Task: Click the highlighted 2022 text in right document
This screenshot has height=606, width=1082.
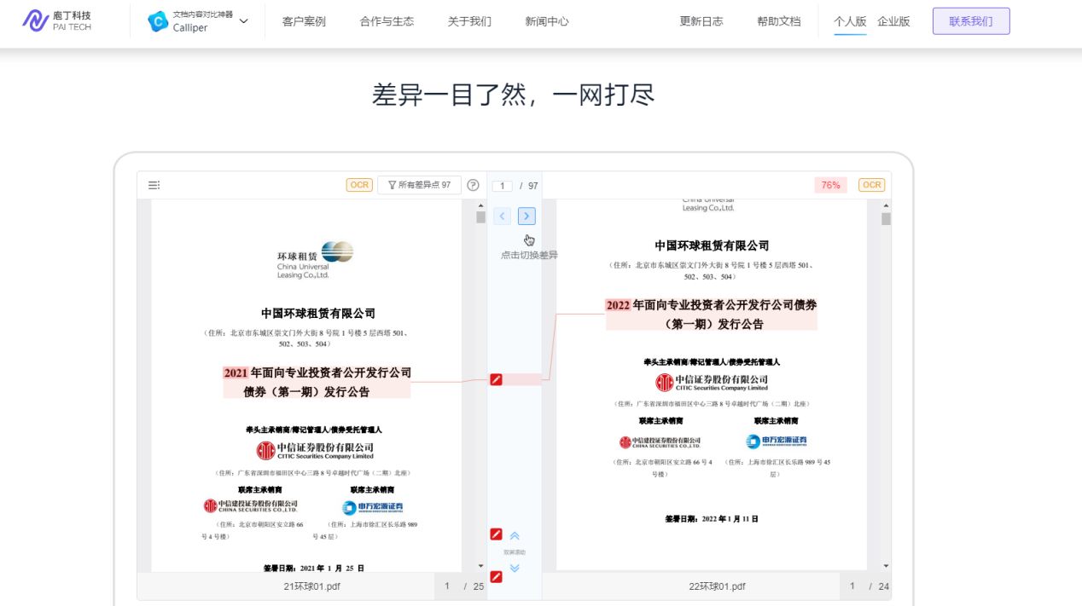Action: [618, 304]
